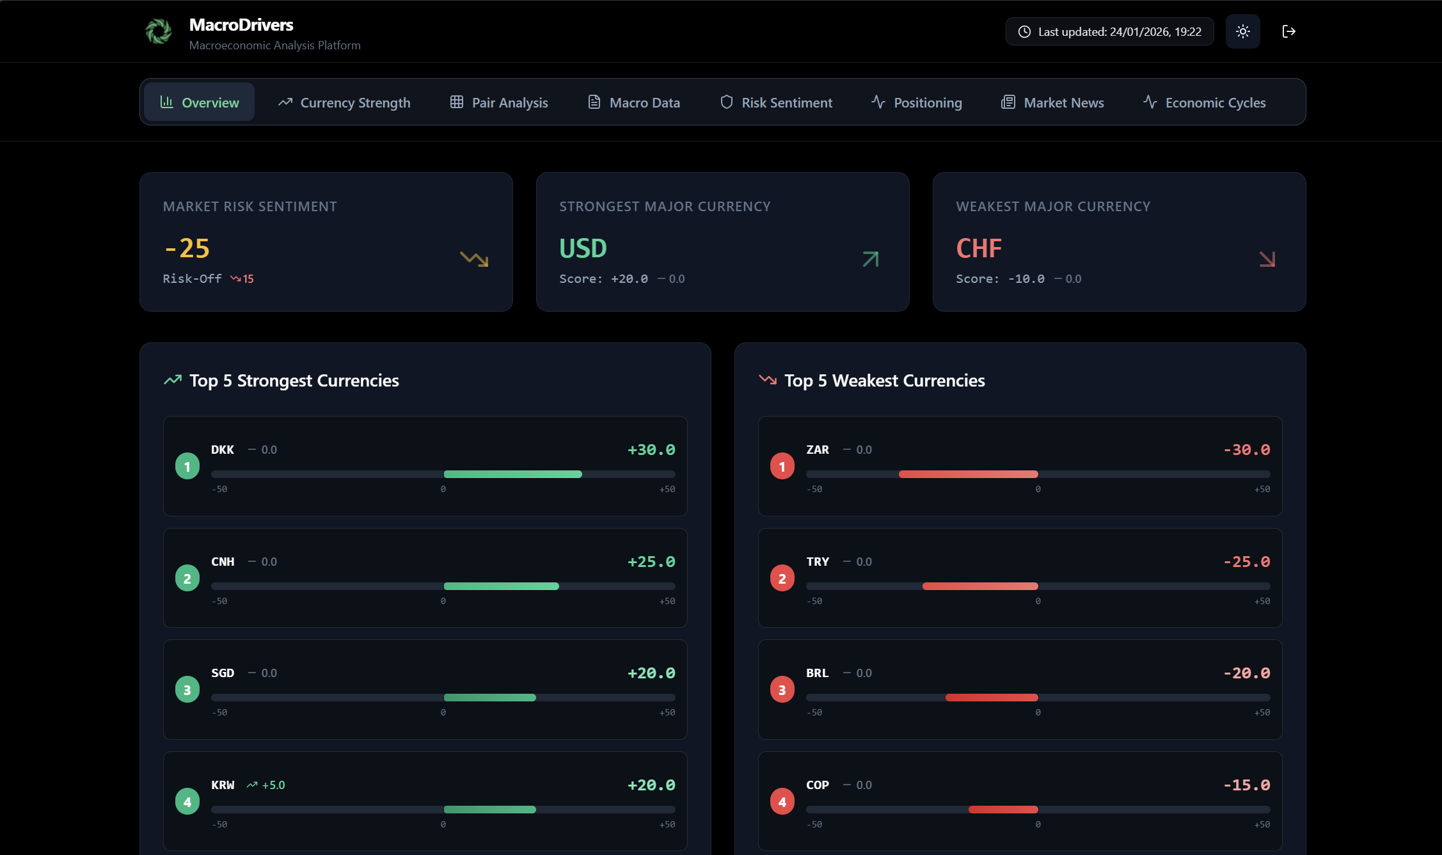This screenshot has height=855, width=1442.
Task: Click the clock icon beside Last updated
Action: 1024,32
